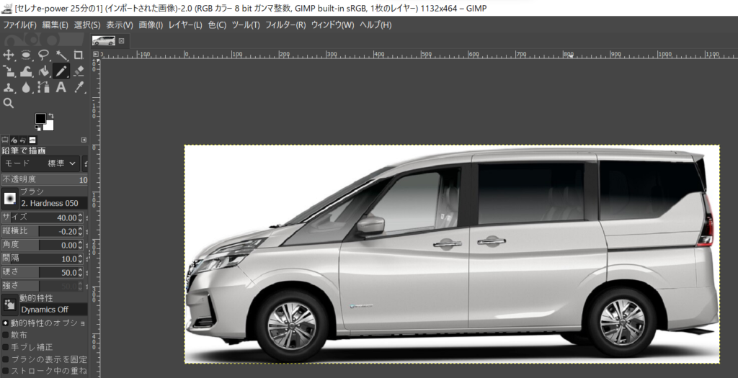Viewport: 738px width, 378px height.
Task: Select the Text tool
Action: (x=62, y=88)
